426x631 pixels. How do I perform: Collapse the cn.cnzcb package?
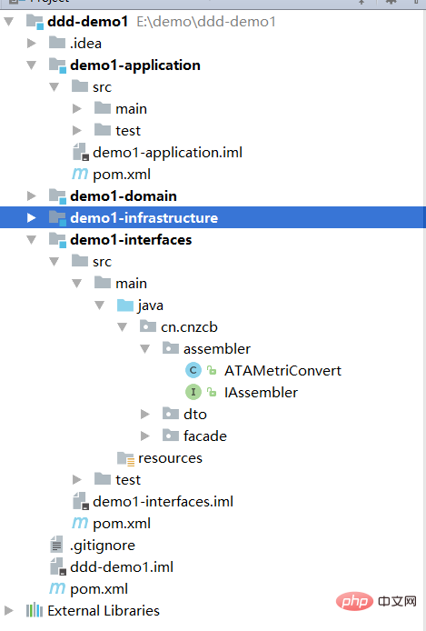tap(123, 327)
